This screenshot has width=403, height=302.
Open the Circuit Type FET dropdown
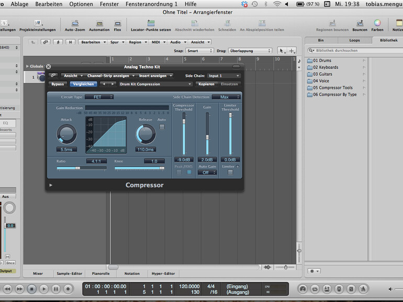[99, 97]
